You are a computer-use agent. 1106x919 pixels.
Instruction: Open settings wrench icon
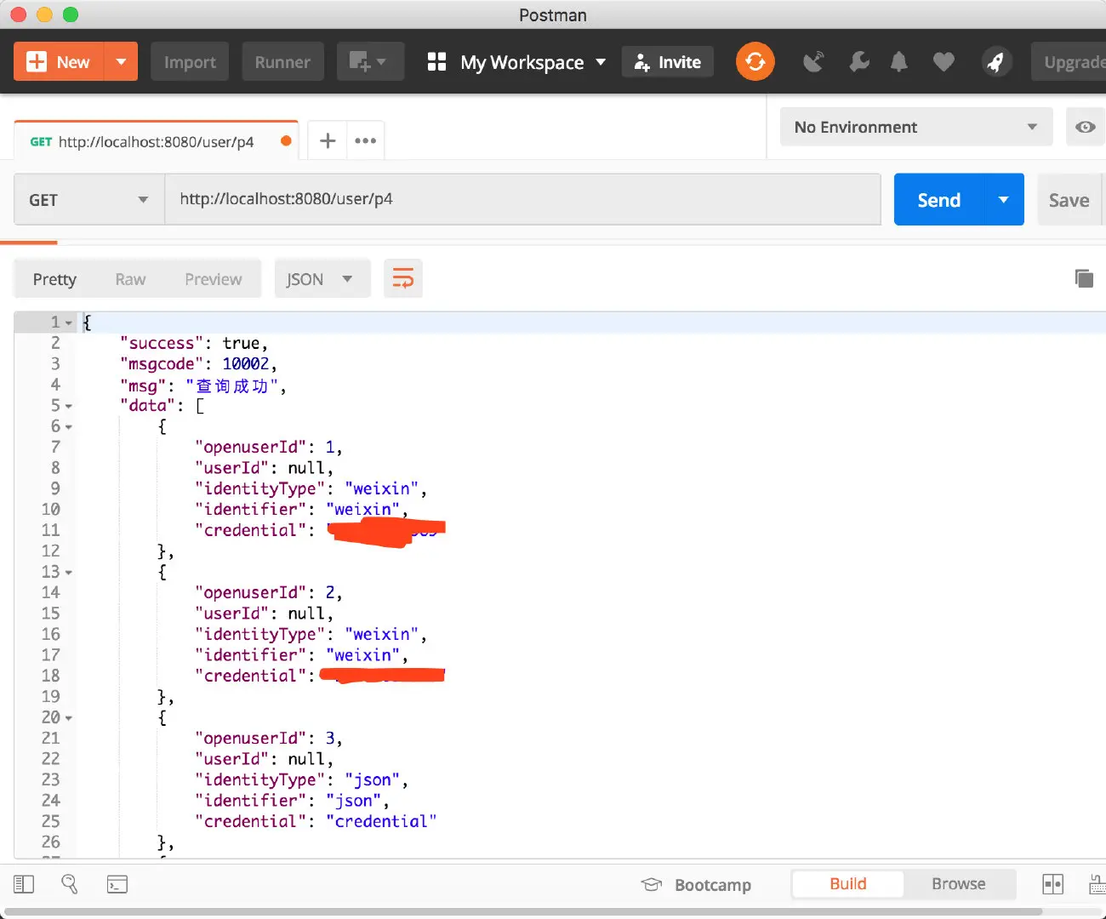coord(859,62)
